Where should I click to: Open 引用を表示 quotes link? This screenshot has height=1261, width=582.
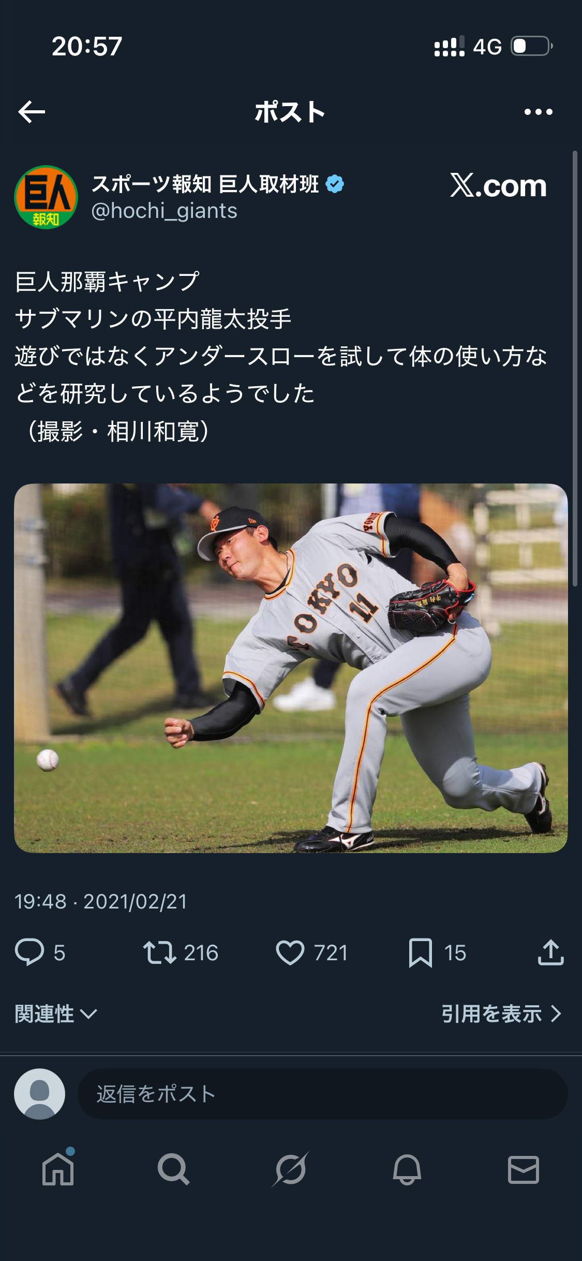(501, 1014)
